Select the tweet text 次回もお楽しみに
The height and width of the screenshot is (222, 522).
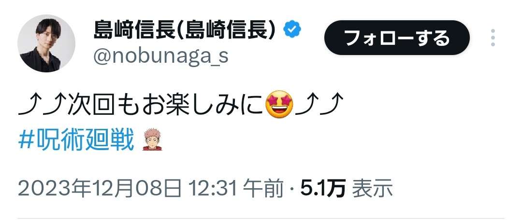tap(165, 105)
